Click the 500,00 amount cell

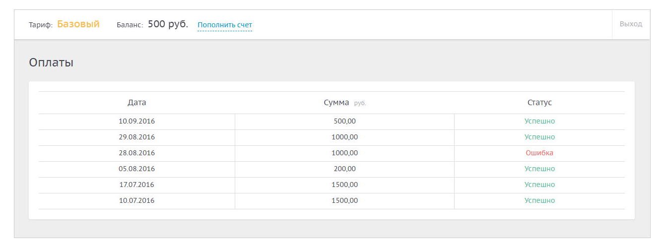click(344, 121)
